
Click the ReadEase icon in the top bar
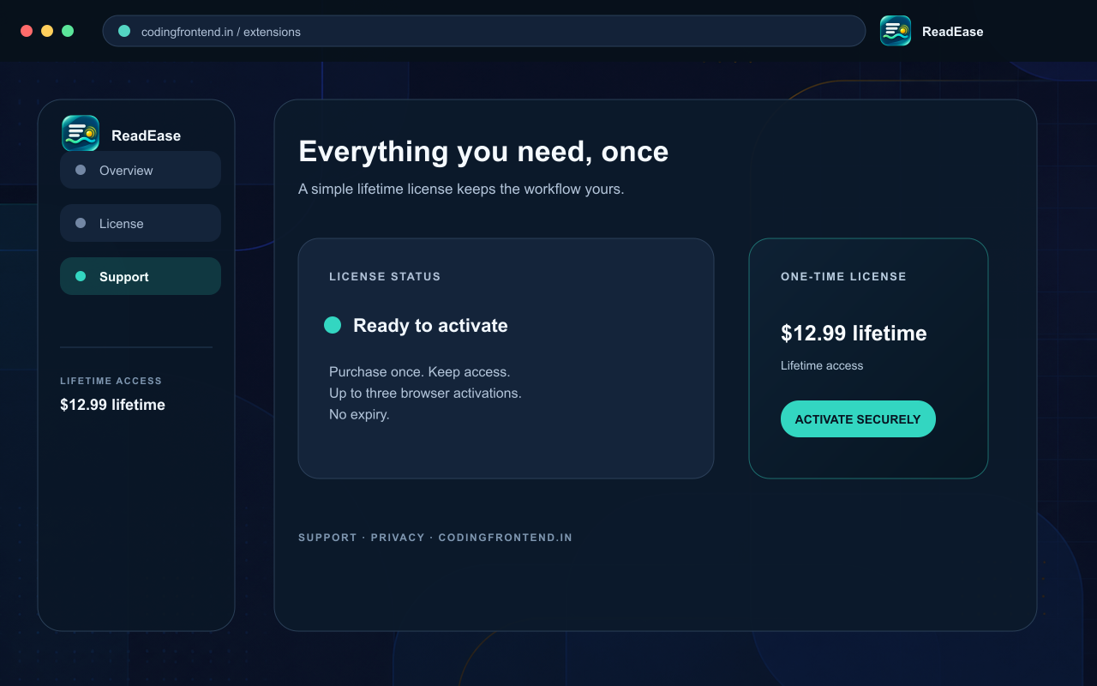click(896, 31)
